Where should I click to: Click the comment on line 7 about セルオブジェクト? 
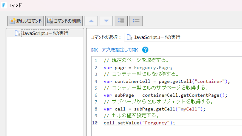pos(159,102)
